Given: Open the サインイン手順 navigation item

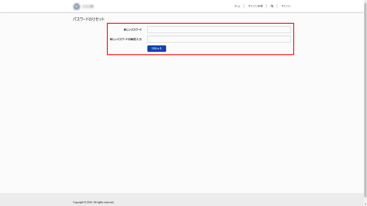Looking at the screenshot, I should 255,6.
